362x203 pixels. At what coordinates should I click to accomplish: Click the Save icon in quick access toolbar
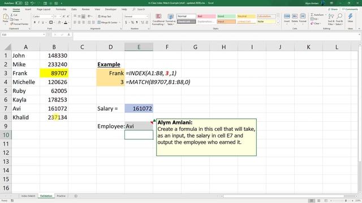pos(27,3)
